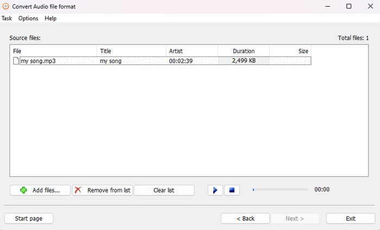Click the app icon in title bar
The image size is (380, 230).
5,7
